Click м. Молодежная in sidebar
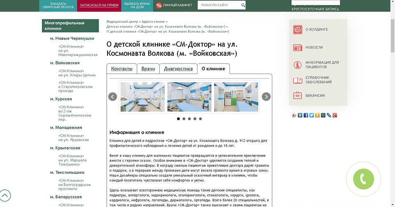Screen dimensions: 395x207 [66, 128]
